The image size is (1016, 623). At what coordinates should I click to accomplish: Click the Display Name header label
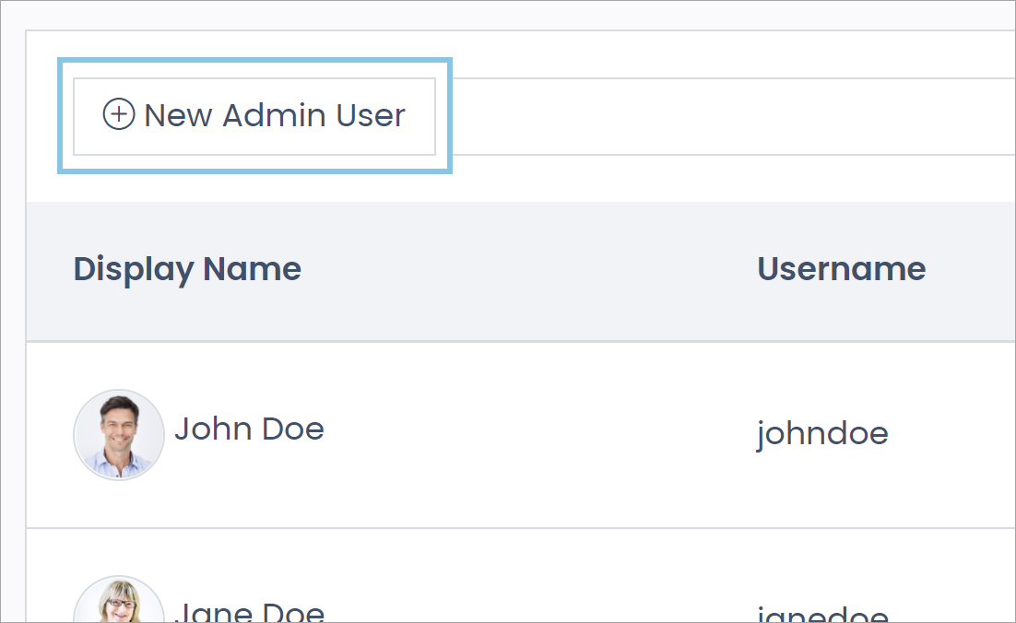coord(187,269)
